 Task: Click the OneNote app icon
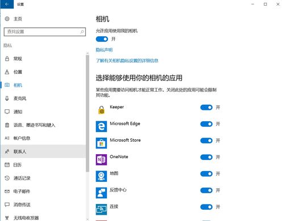coord(101,160)
